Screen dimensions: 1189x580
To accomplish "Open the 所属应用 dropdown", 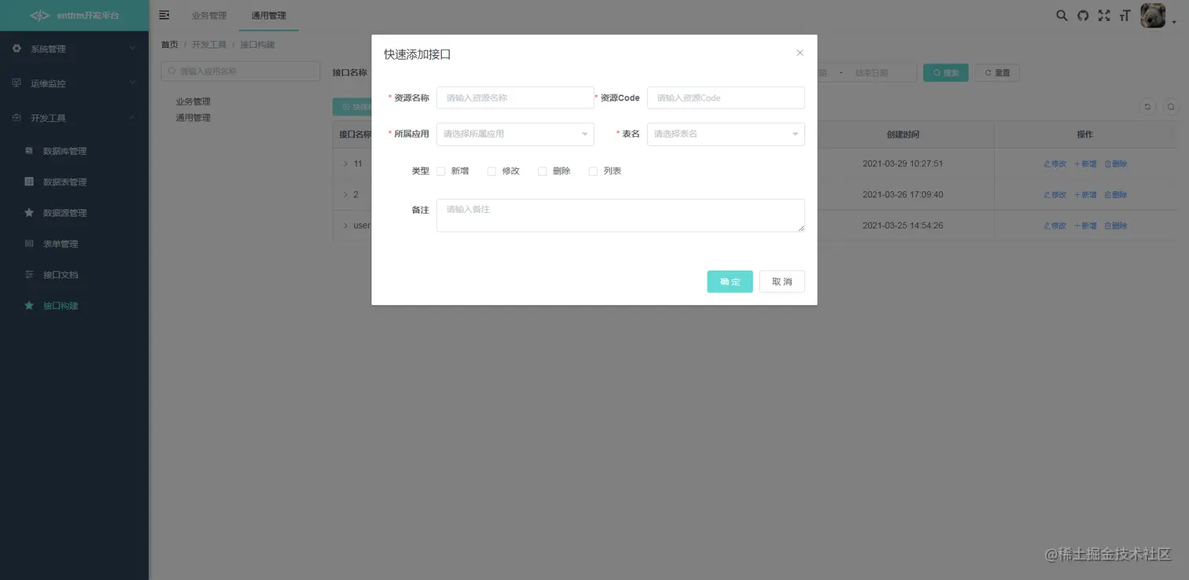I will pyautogui.click(x=515, y=134).
